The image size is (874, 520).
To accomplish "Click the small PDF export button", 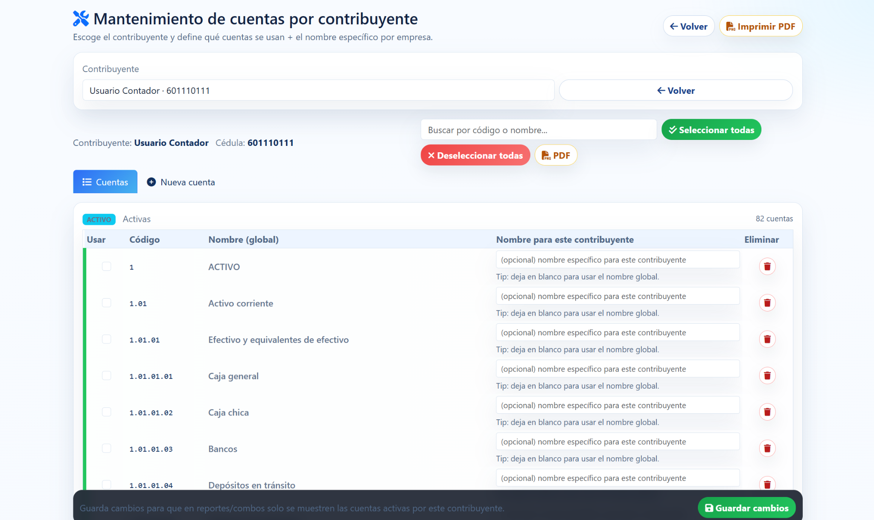I will coord(556,155).
